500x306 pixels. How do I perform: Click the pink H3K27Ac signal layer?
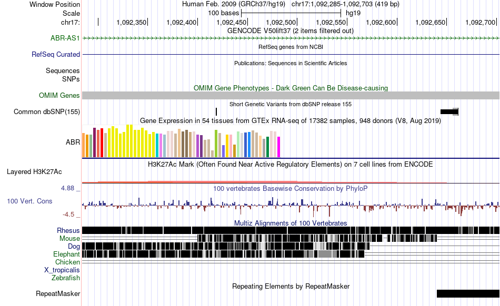(x=265, y=182)
